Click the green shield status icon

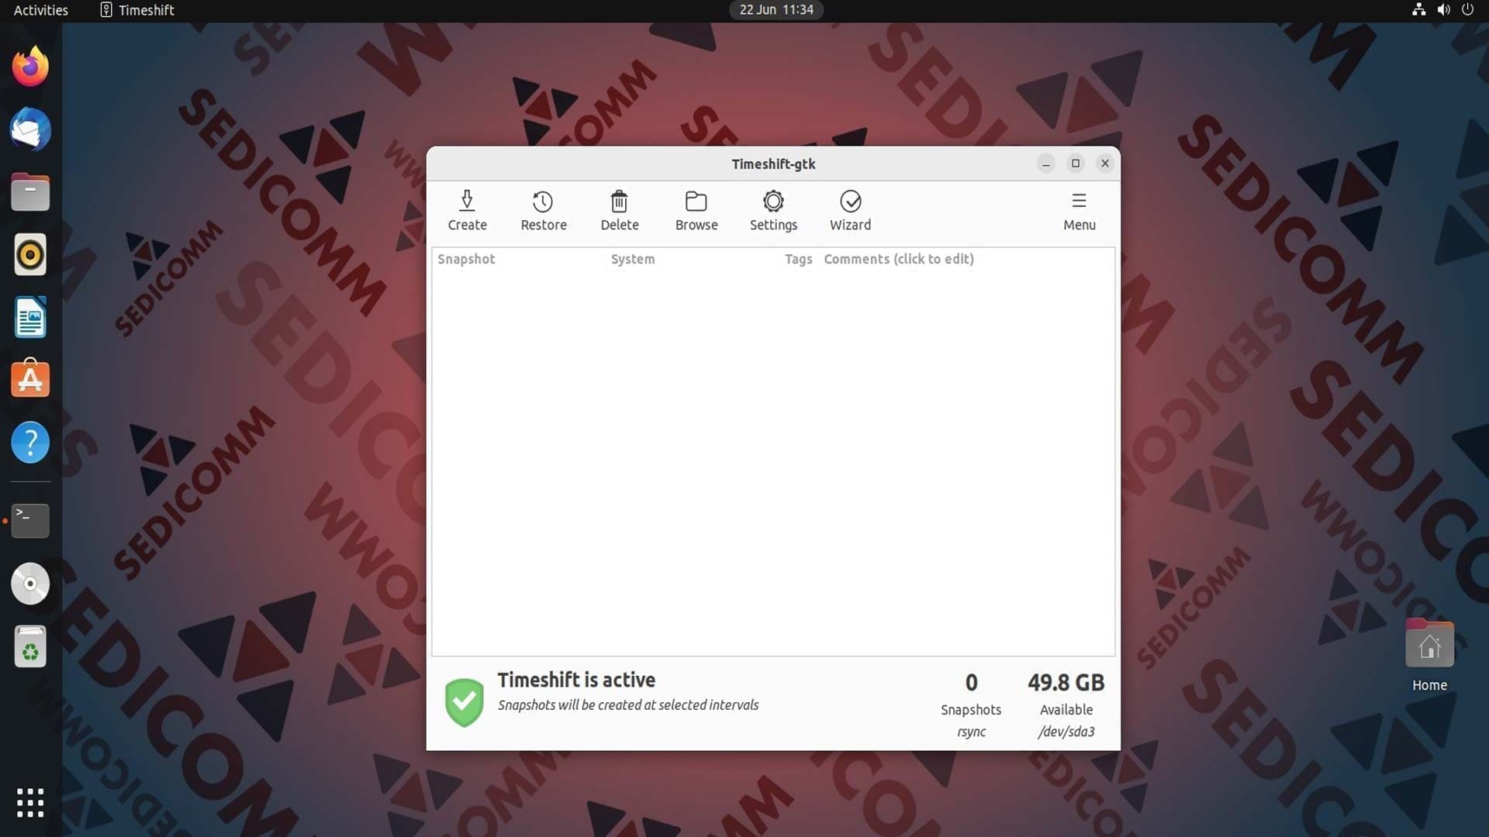(464, 702)
